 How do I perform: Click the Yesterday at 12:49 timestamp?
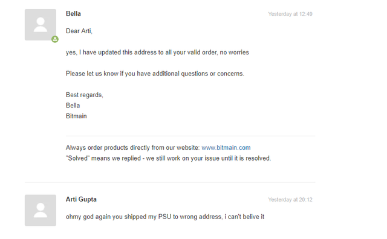tap(290, 14)
